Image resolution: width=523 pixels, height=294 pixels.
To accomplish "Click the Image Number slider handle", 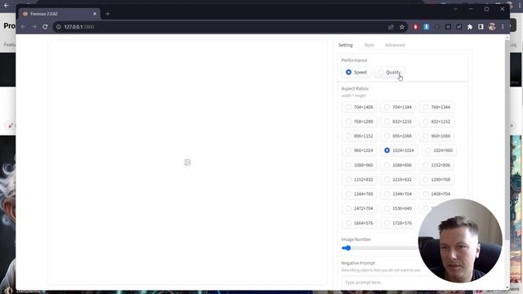I will coord(348,248).
